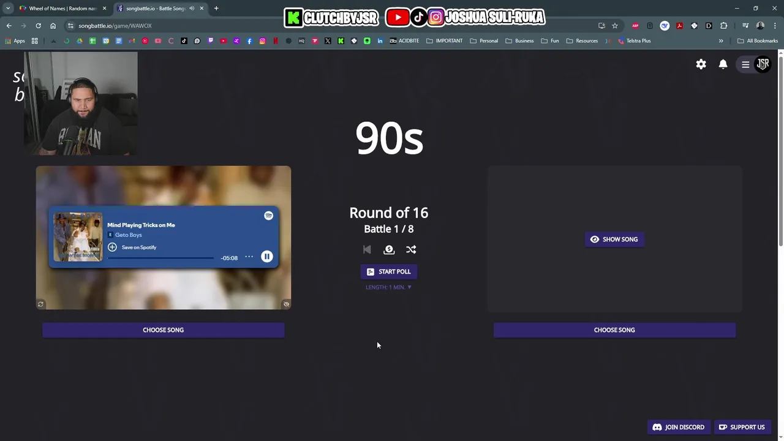Open Mind Playing Tricks on Me title
Image resolution: width=784 pixels, height=441 pixels.
(x=141, y=225)
